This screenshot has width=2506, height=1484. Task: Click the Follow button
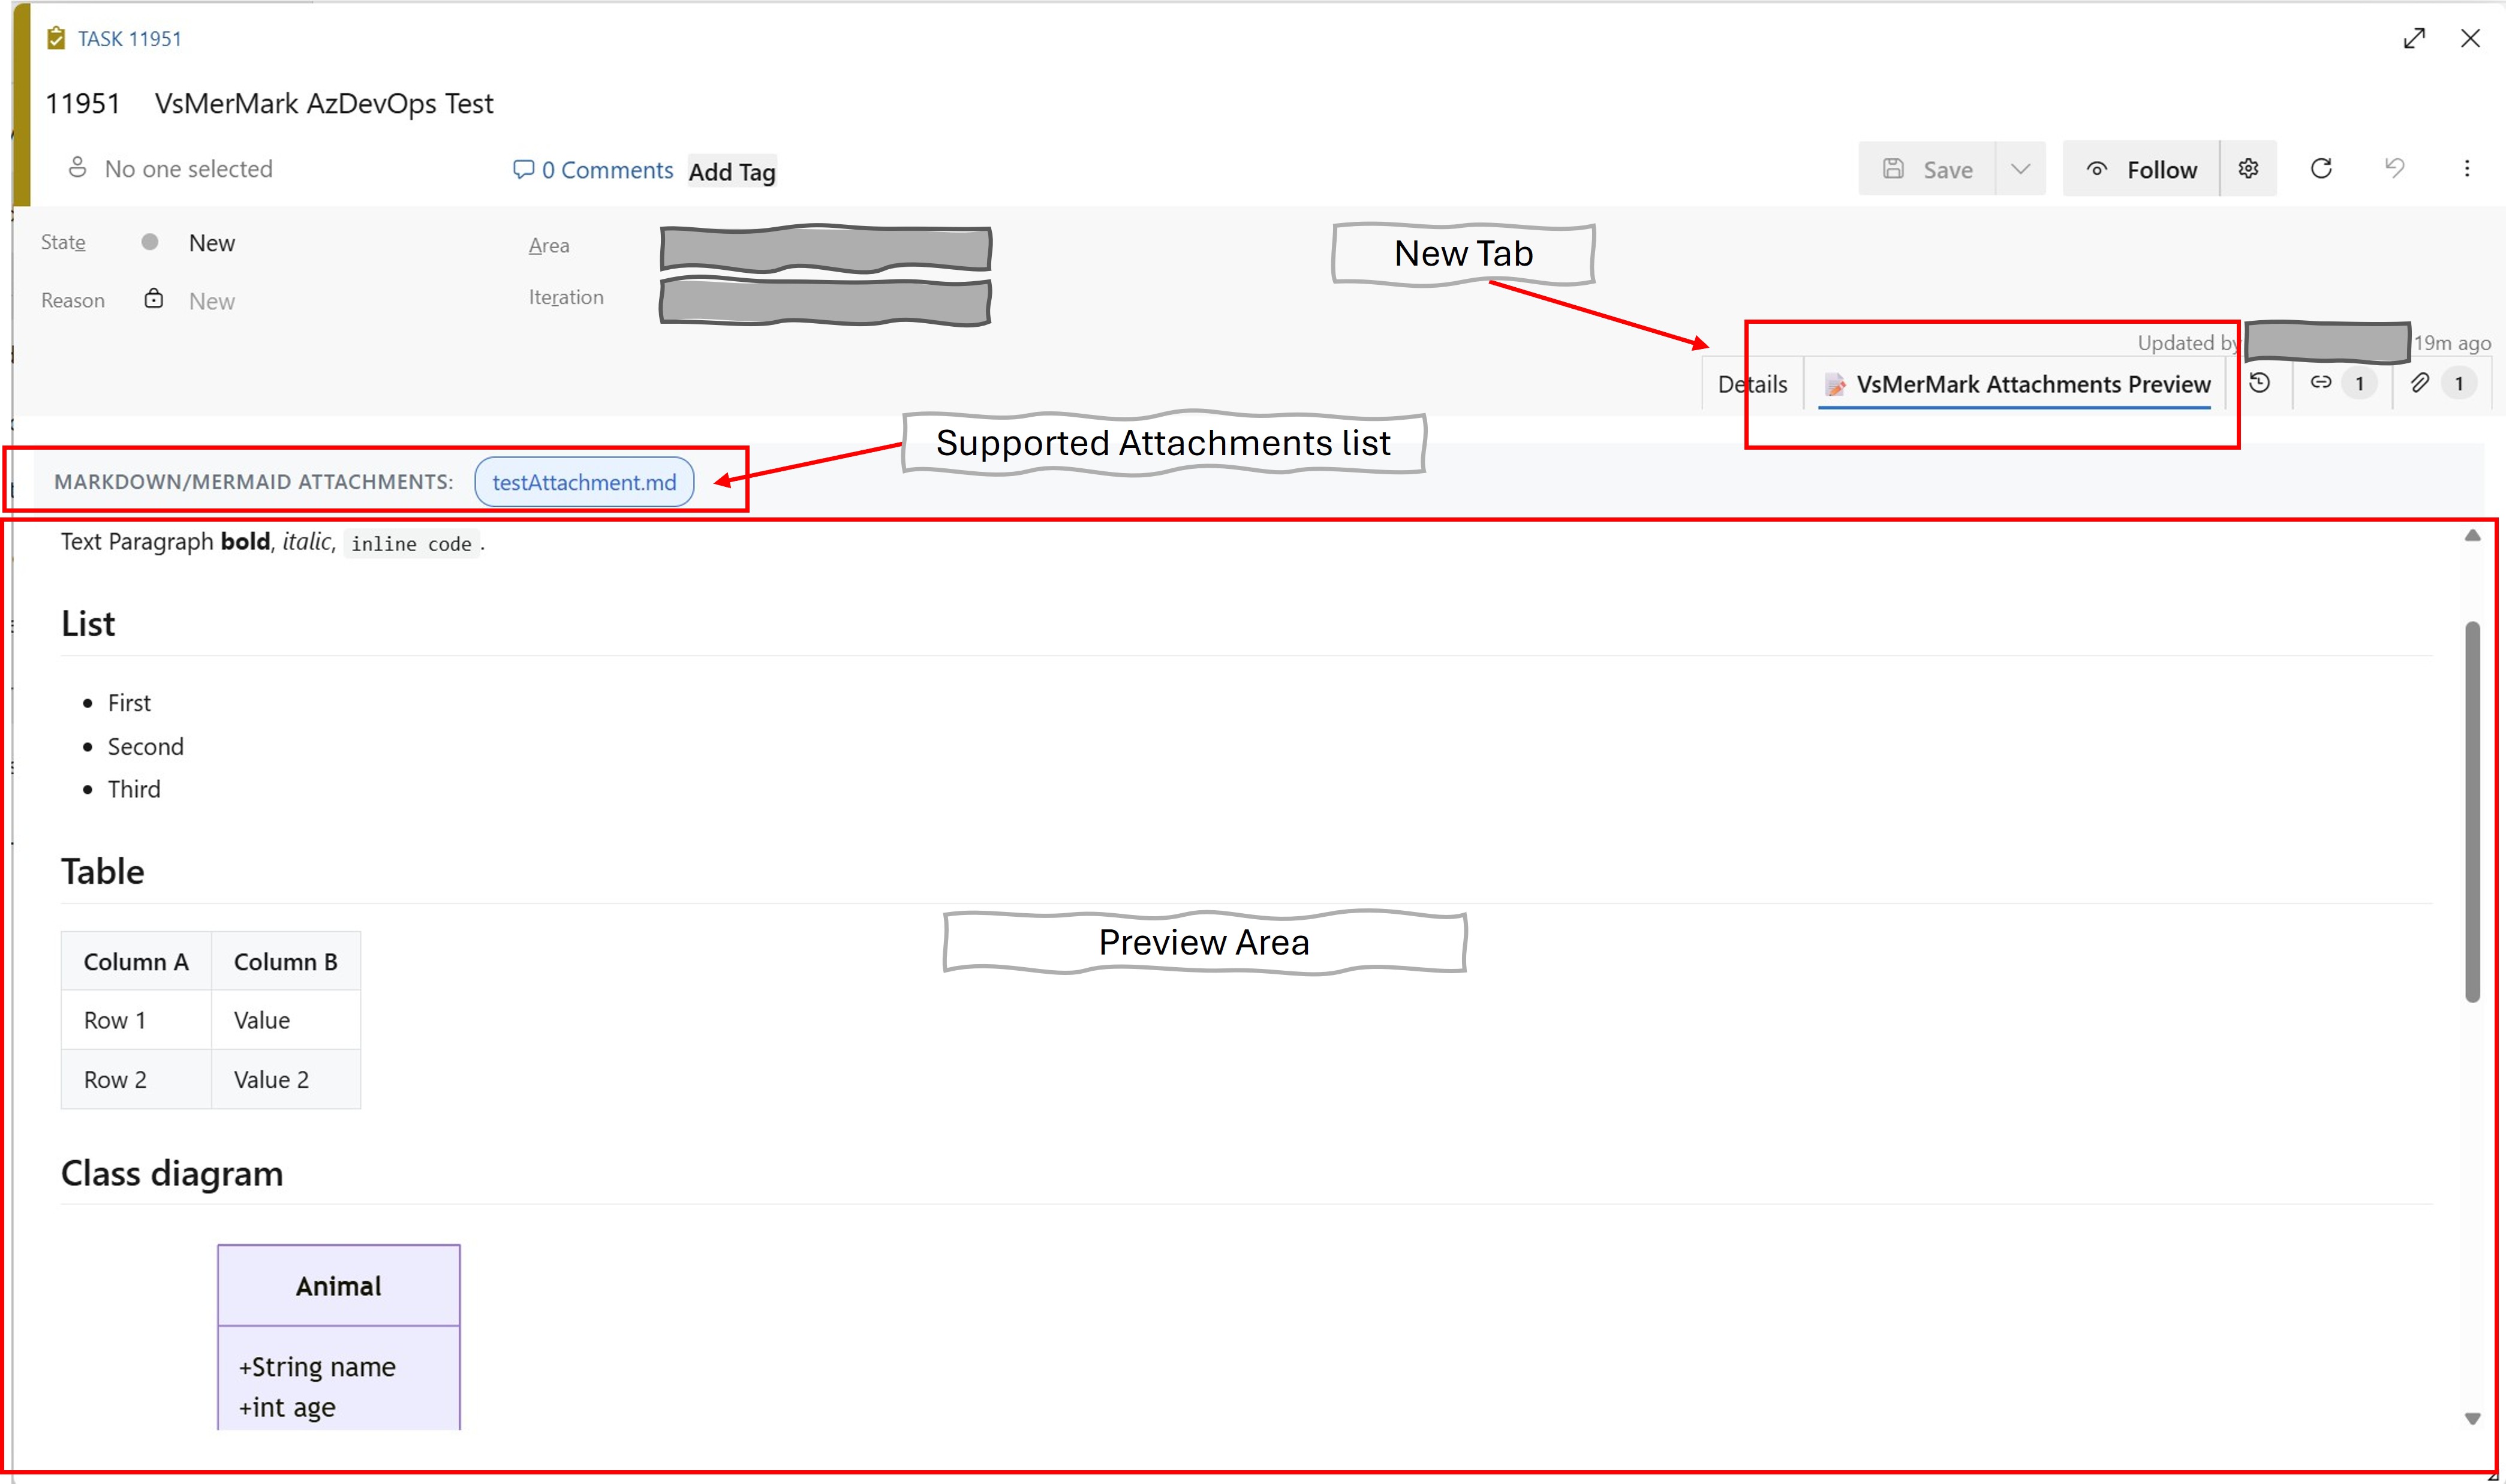point(2140,169)
